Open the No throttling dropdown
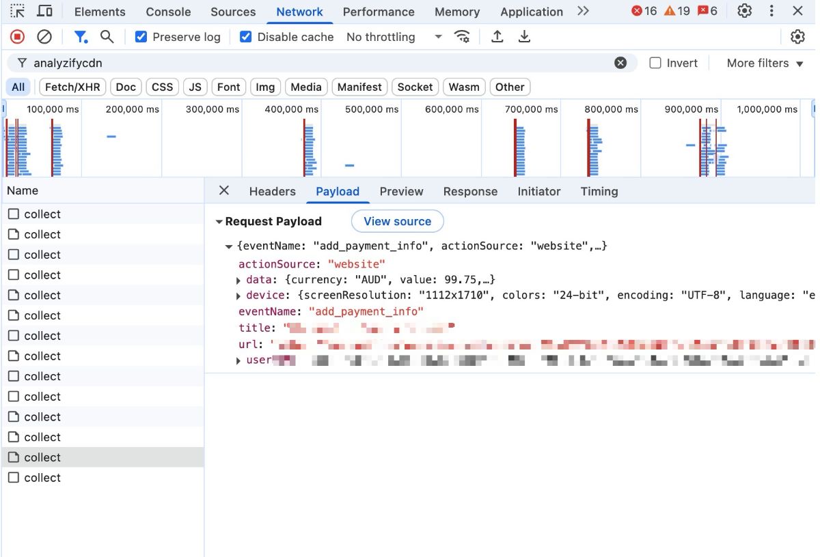 (394, 37)
